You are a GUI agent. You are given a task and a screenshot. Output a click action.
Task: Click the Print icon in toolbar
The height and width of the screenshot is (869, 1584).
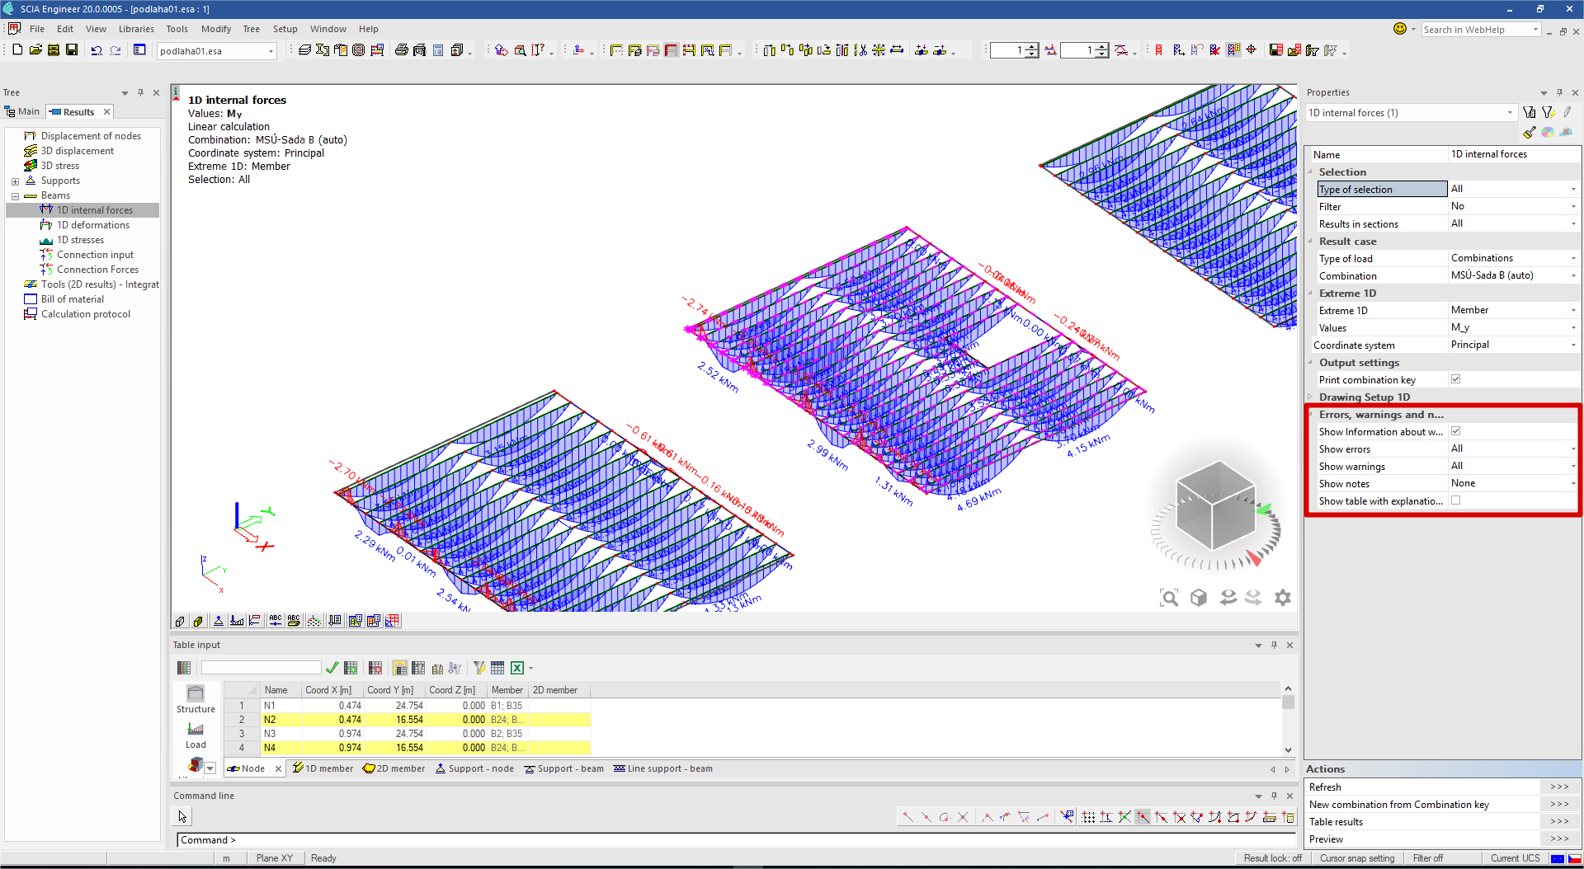401,50
